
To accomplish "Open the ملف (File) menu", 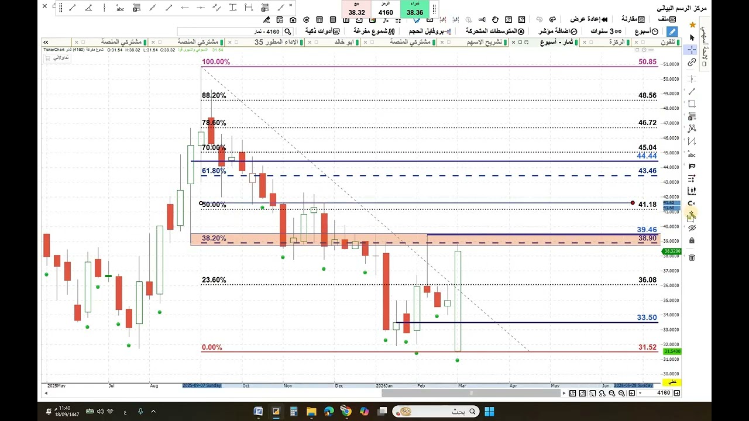I will tap(666, 19).
